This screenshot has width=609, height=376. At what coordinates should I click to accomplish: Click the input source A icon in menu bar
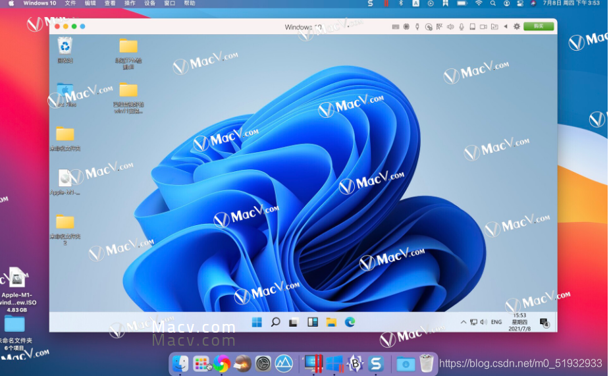[415, 3]
